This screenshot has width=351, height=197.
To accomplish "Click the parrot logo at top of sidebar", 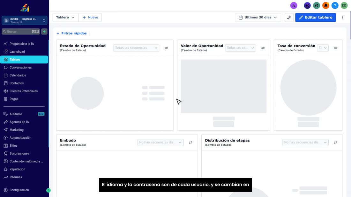I will click(24, 8).
